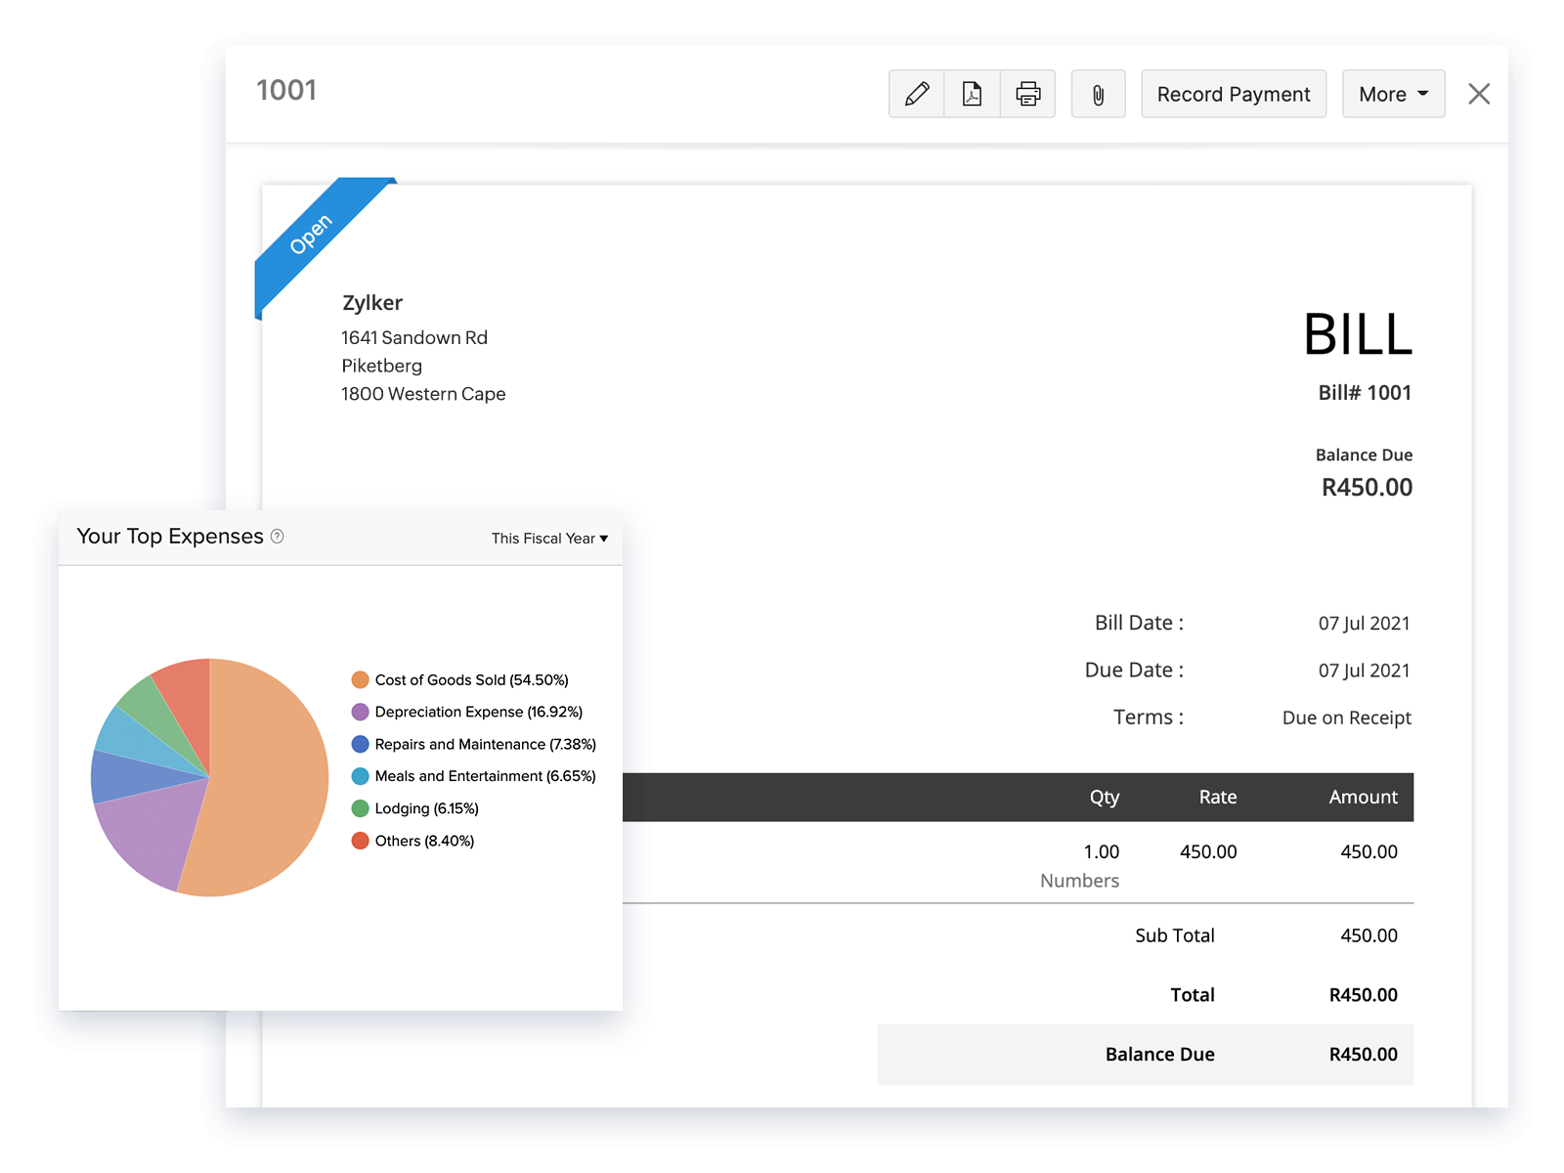
Task: Open help for Your Top Expenses
Action: (x=277, y=537)
